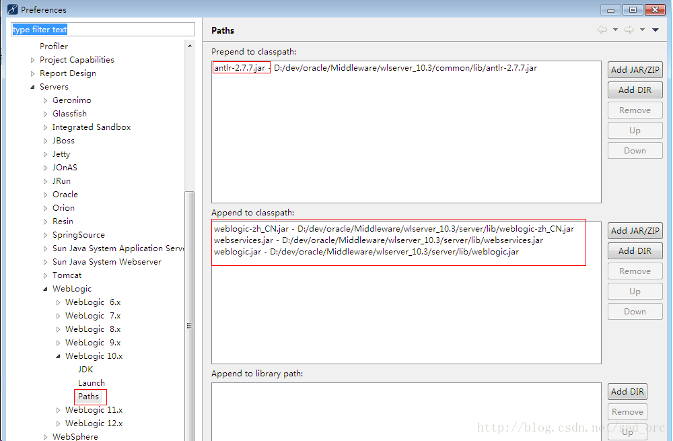Expand the Project Capabilities node

point(32,60)
